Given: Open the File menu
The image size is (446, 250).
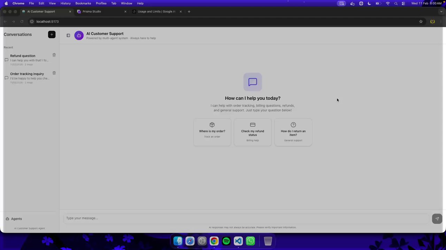Looking at the screenshot, I should coord(31,3).
